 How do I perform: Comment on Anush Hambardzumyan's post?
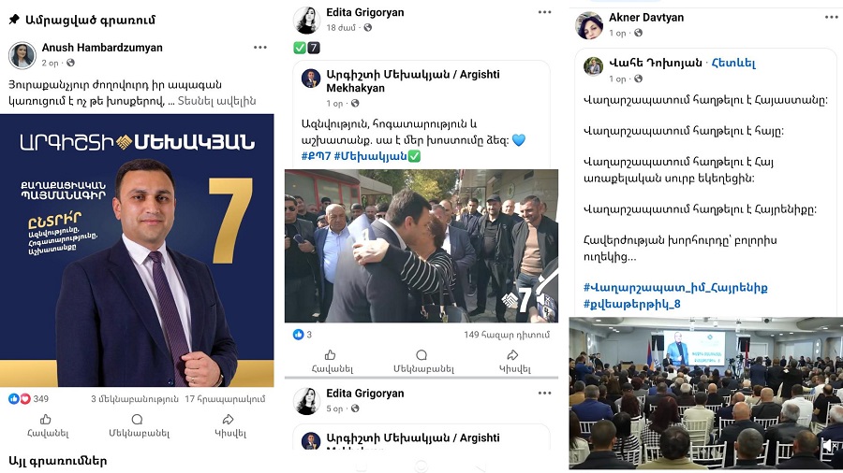pos(139,424)
